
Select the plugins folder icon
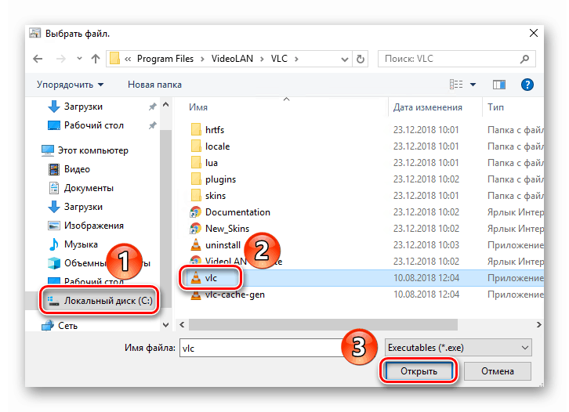tap(196, 179)
